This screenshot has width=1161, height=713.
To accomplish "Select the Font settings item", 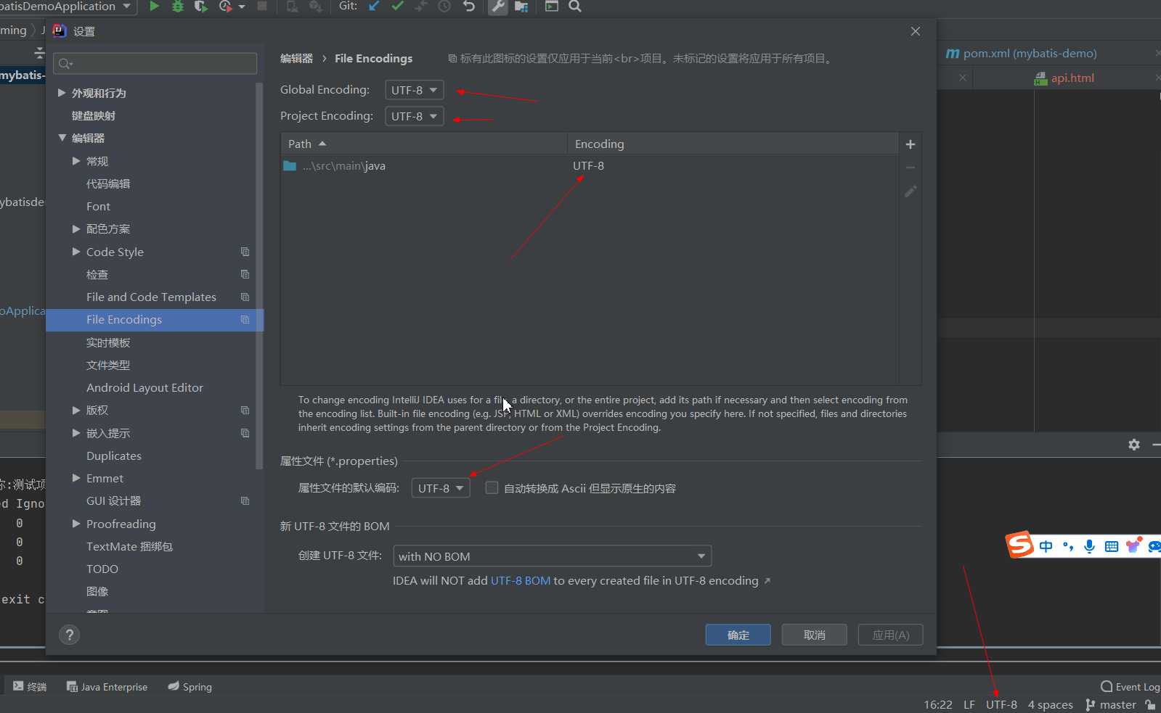I will coord(98,207).
